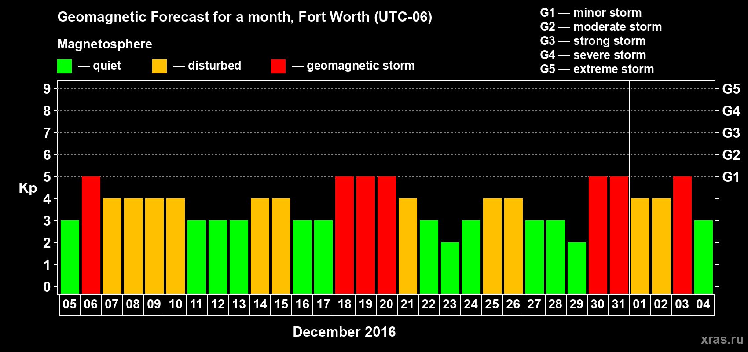Click the date label '26' on the axis
The width and height of the screenshot is (748, 352).
513,304
